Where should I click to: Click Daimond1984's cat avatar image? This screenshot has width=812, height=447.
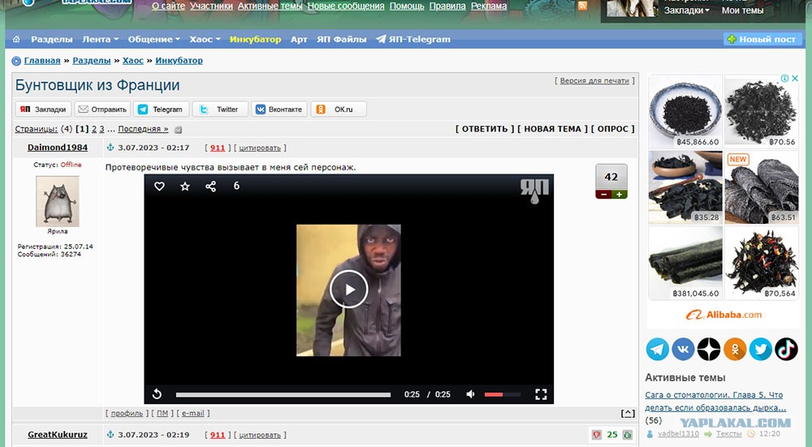(58, 201)
